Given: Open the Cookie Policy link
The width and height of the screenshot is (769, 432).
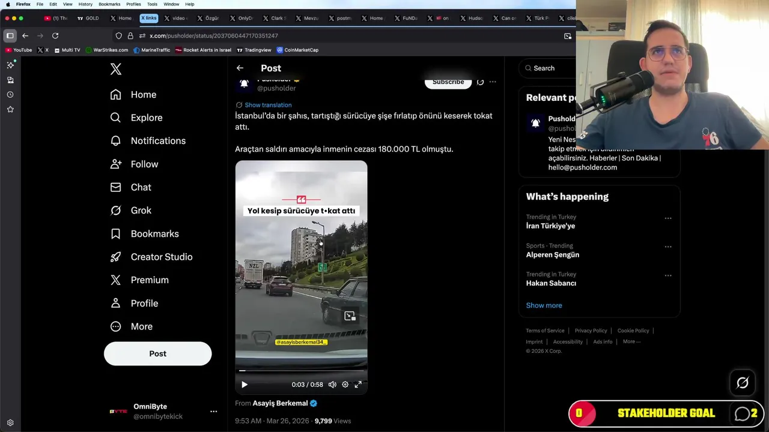Looking at the screenshot, I should pos(633,331).
